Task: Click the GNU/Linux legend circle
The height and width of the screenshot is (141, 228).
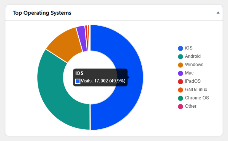Action: pos(180,90)
